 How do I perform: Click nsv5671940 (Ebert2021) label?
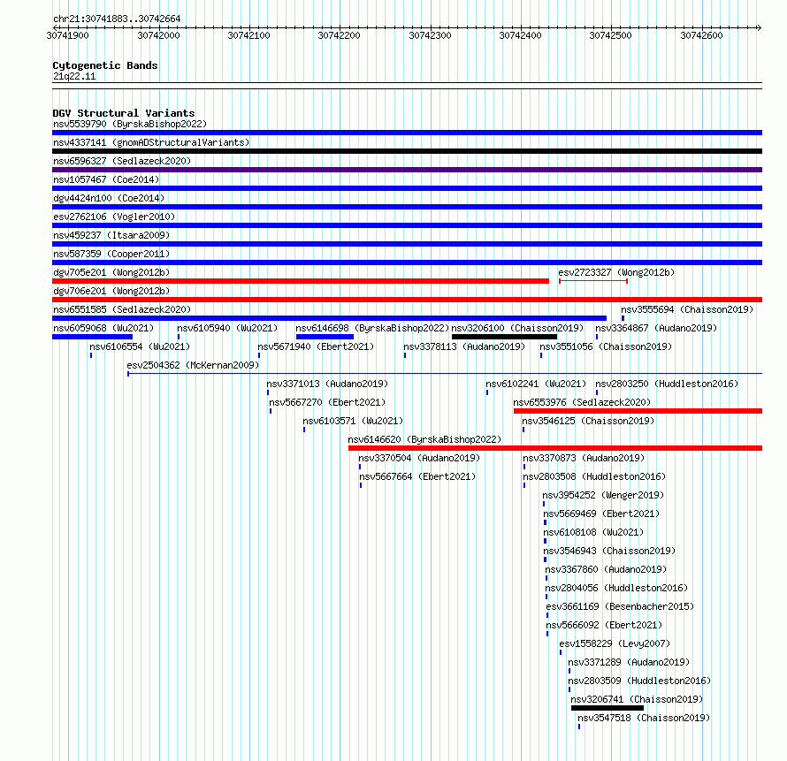[x=316, y=346]
